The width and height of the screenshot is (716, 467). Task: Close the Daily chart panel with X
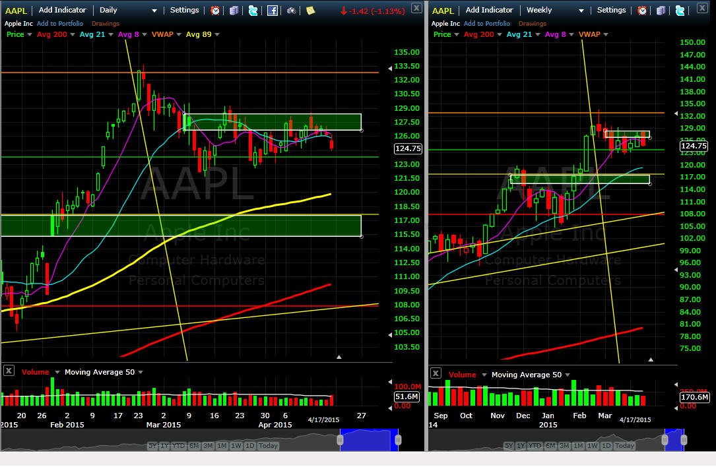[x=416, y=8]
